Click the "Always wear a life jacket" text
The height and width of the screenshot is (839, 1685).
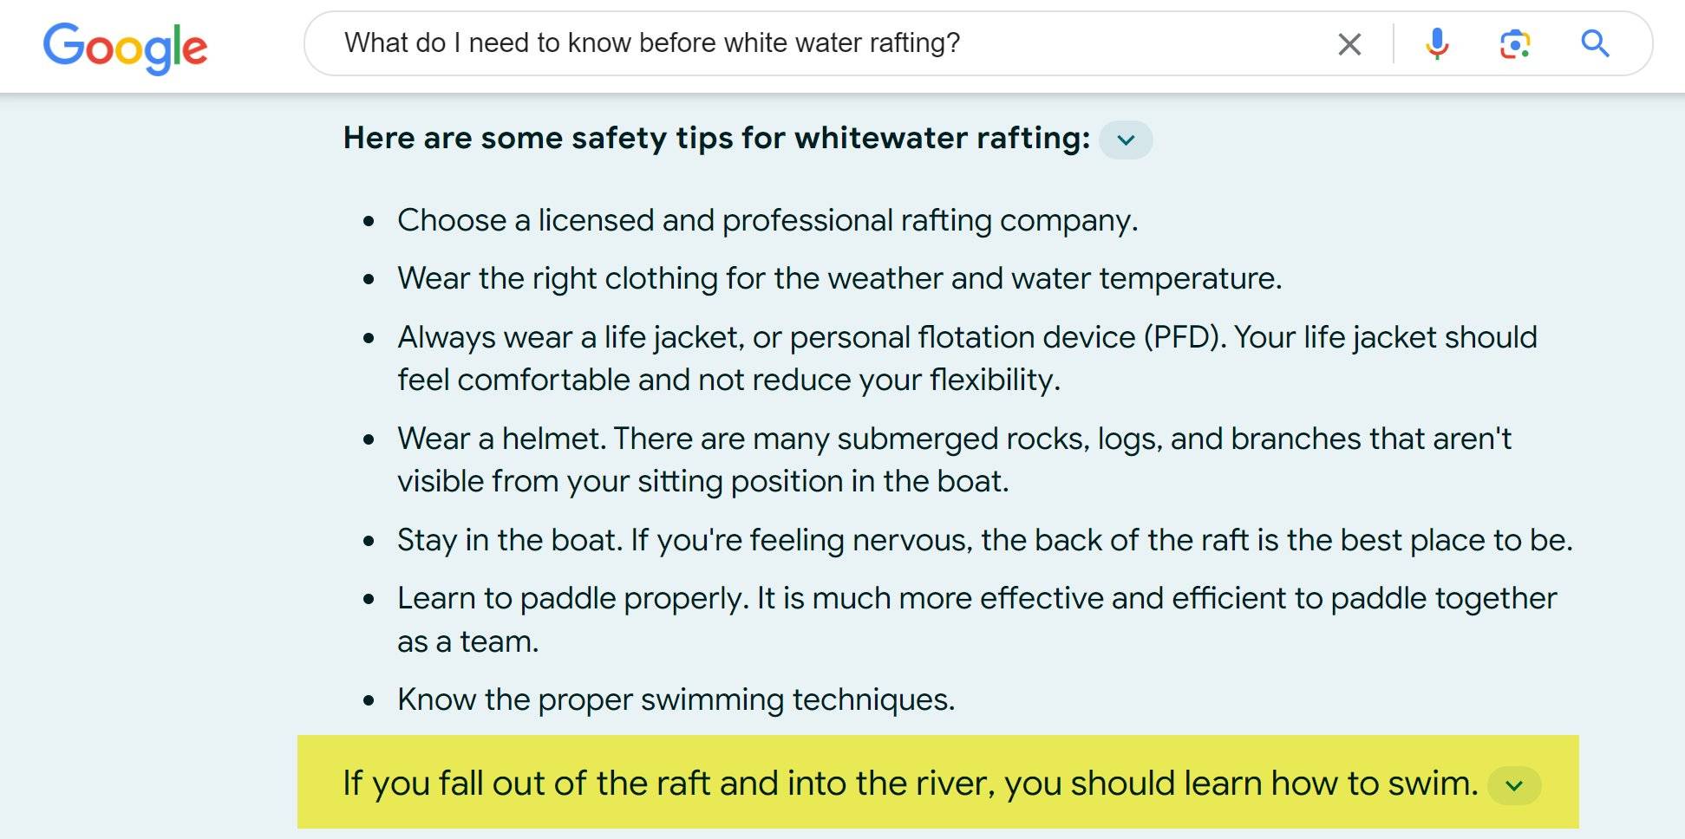(966, 337)
